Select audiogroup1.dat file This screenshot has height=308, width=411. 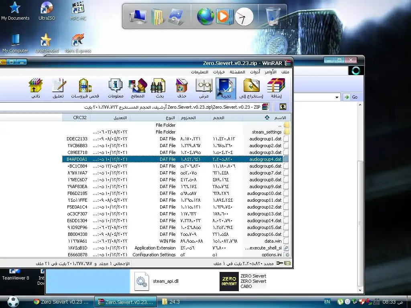176,138
